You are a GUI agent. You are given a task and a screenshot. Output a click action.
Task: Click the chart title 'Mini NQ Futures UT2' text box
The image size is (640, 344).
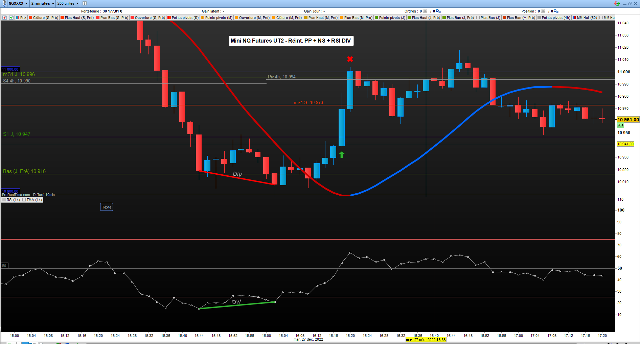pos(291,41)
